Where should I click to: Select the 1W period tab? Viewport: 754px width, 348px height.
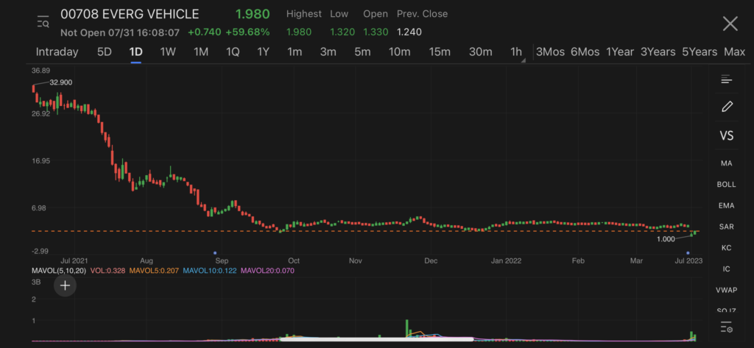168,52
